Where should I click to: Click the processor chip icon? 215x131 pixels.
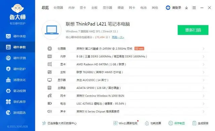50,48
